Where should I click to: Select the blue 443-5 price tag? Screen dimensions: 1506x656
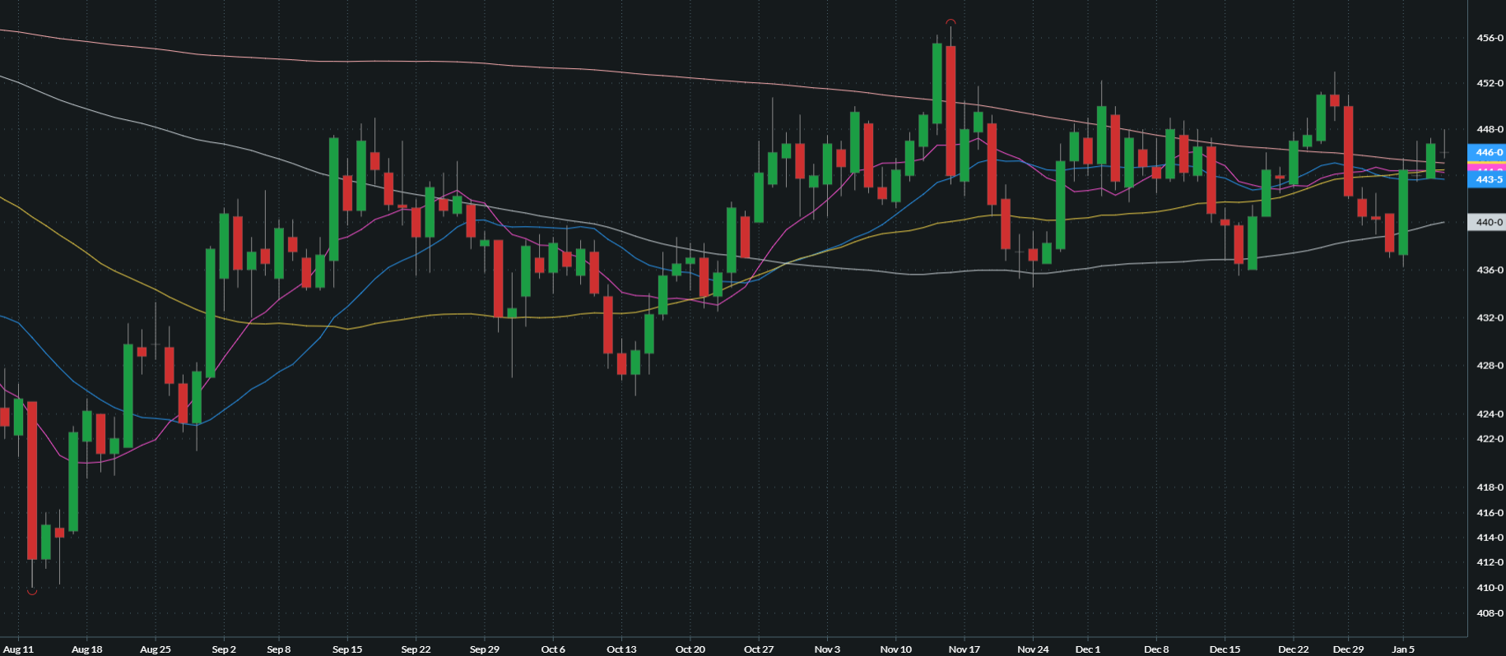point(1487,180)
